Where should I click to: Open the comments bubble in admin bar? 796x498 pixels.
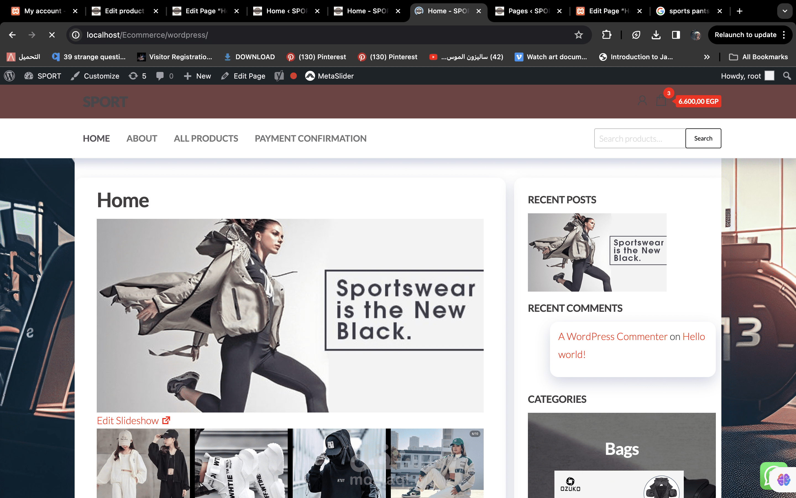(165, 76)
